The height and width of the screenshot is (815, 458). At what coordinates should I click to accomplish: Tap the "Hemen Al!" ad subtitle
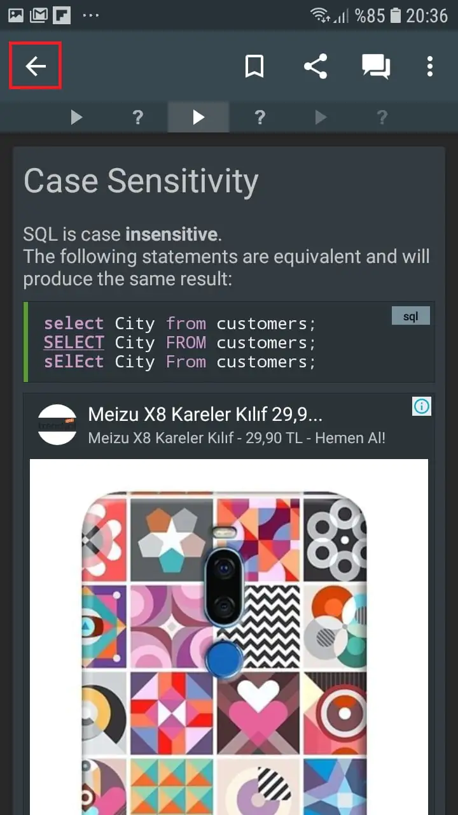[x=236, y=438]
